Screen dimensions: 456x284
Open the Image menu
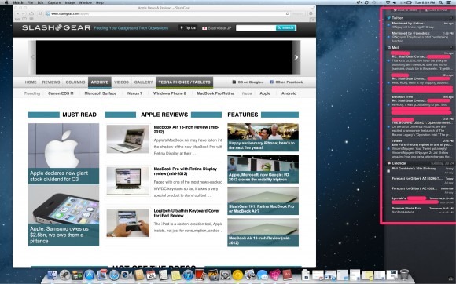[70, 2]
